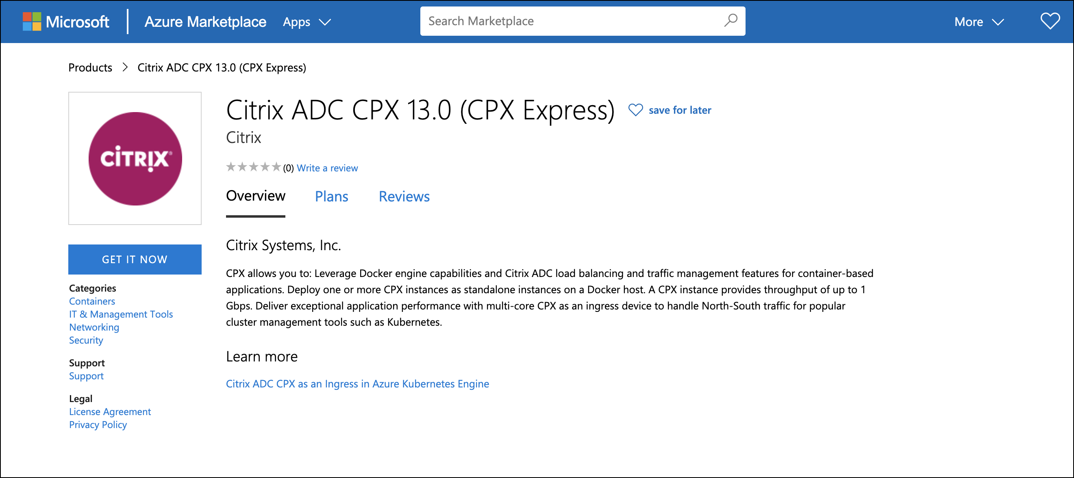
Task: Switch to the Overview tab
Action: pyautogui.click(x=256, y=196)
